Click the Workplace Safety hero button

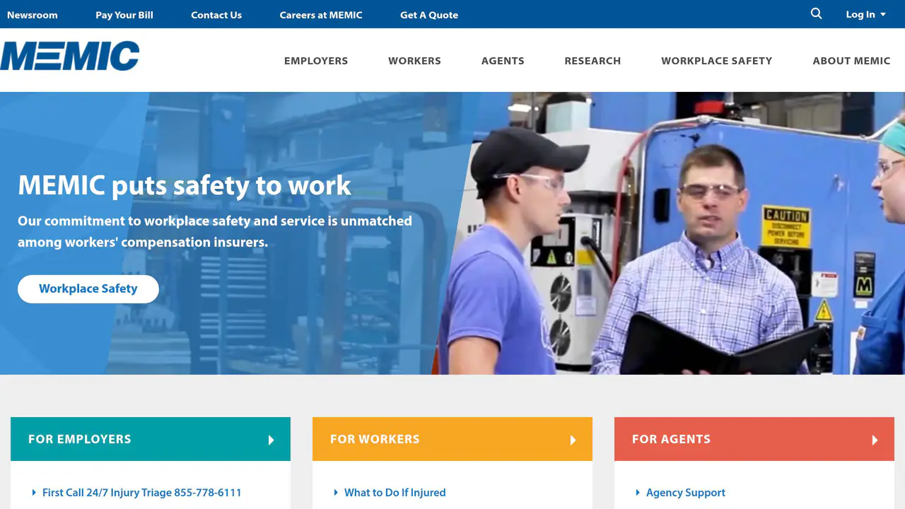pos(88,289)
